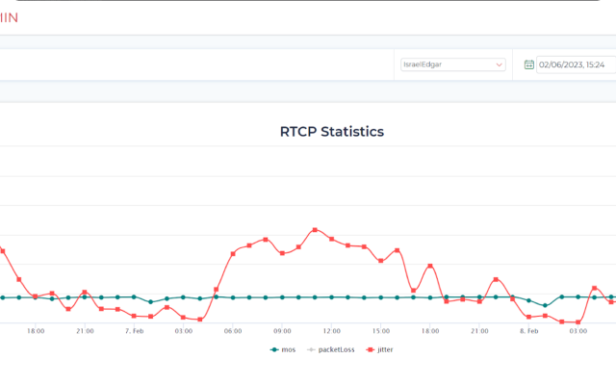616x385 pixels.
Task: Toggle the packetLoss series in legend
Action: tap(331, 349)
